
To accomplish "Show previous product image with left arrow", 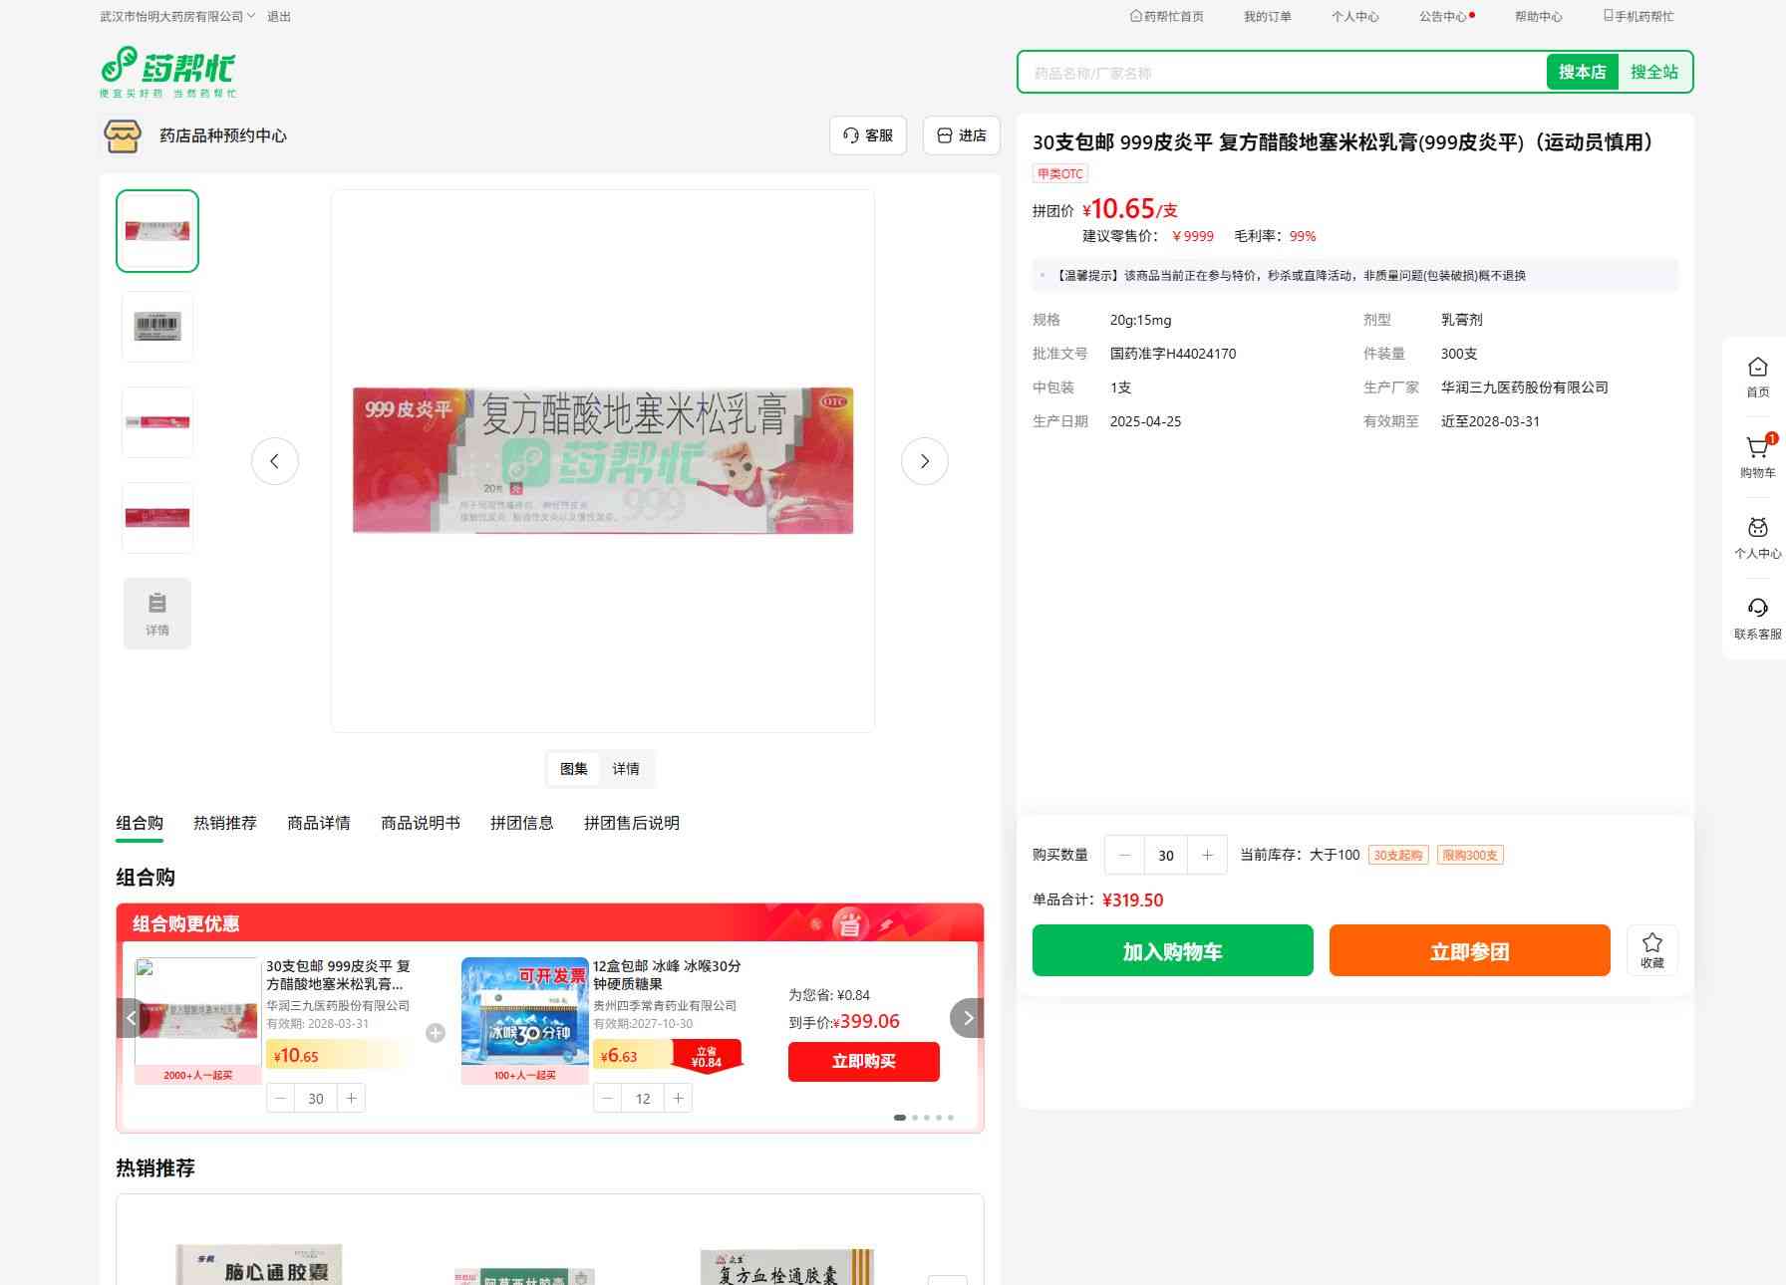I will coord(275,461).
